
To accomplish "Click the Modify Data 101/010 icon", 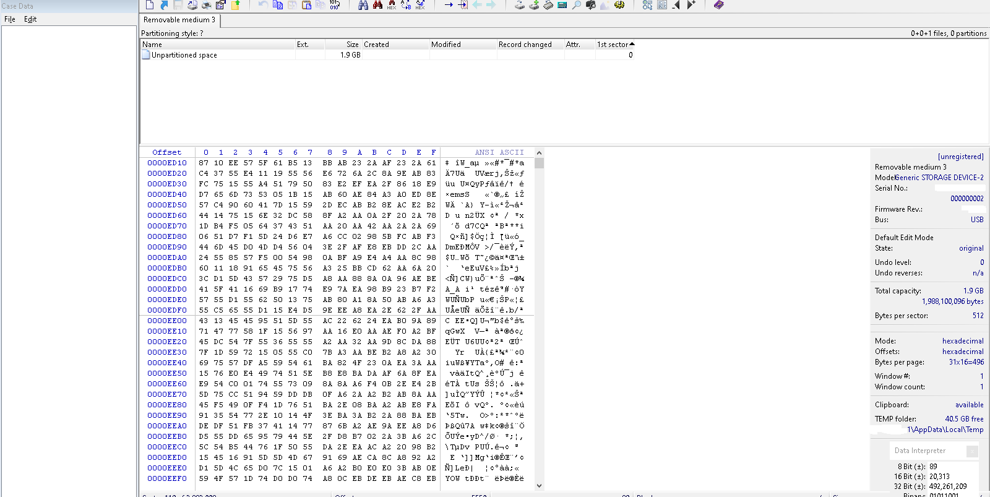I will pyautogui.click(x=335, y=5).
